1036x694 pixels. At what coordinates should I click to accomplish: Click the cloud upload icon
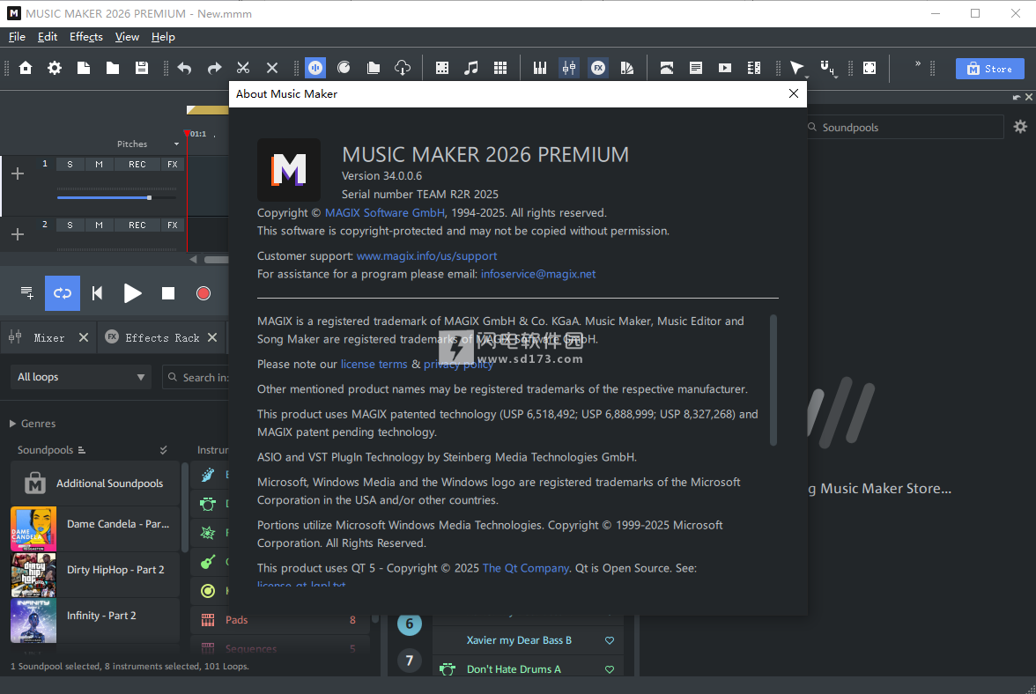click(403, 68)
